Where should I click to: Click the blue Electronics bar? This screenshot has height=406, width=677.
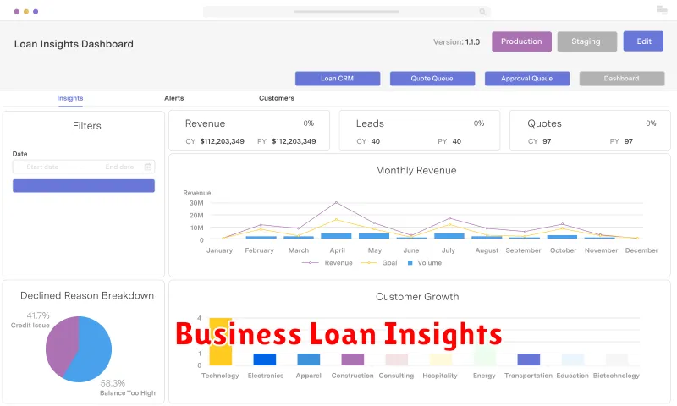click(265, 359)
